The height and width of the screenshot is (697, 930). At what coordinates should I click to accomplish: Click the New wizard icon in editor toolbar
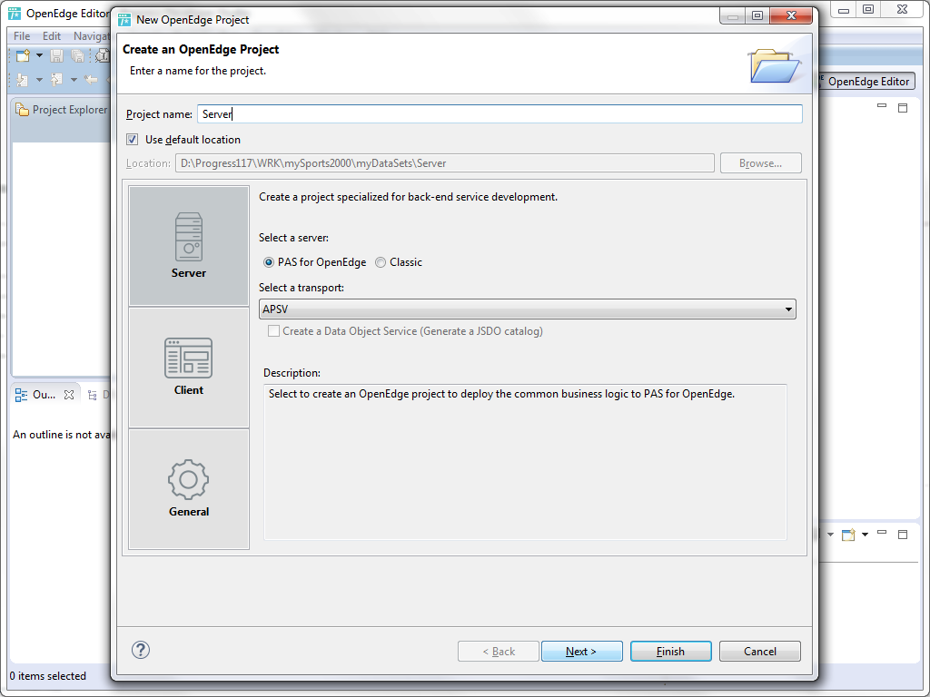23,55
